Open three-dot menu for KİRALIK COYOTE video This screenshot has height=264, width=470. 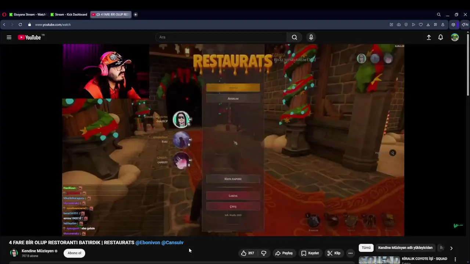(455, 259)
